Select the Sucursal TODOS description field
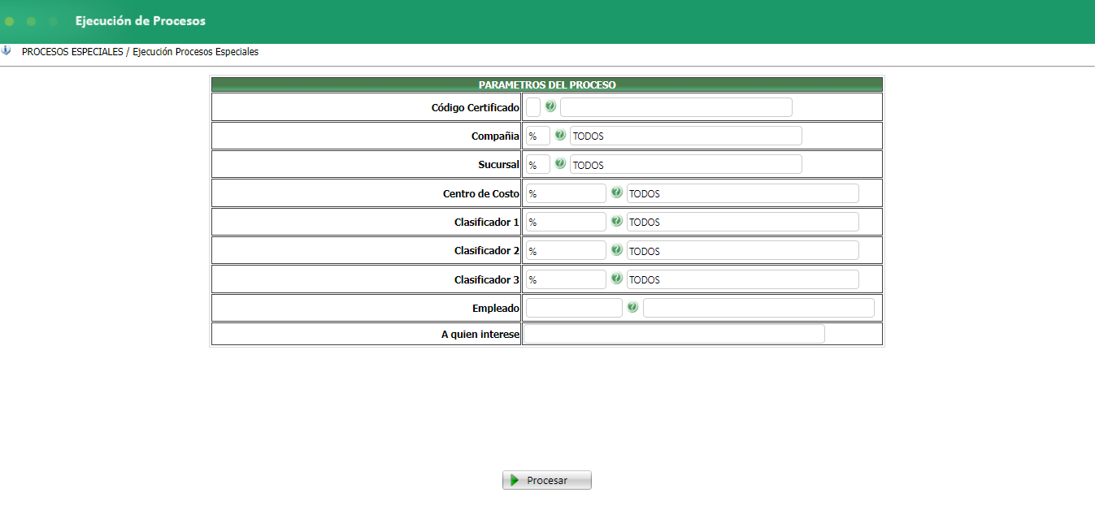1095x519 pixels. pos(686,164)
